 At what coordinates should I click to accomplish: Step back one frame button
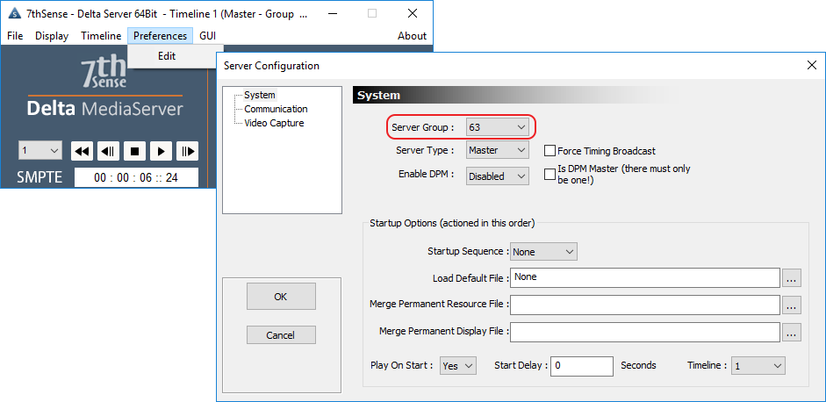[108, 151]
